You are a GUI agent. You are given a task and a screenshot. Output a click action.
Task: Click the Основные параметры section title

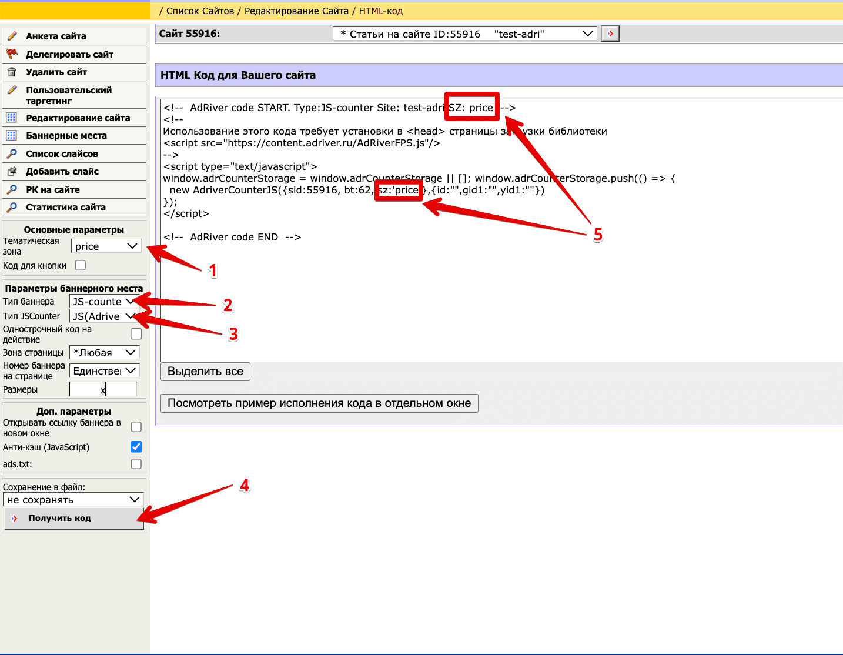(74, 229)
